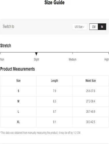
Task: Click the High stretch label
Action: click(x=107, y=60)
